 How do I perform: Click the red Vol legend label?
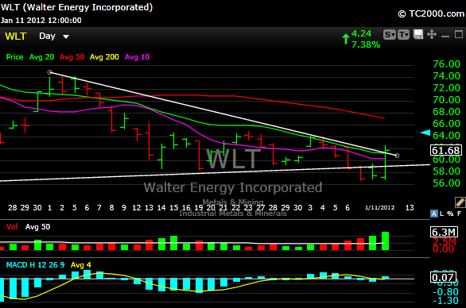(12, 227)
